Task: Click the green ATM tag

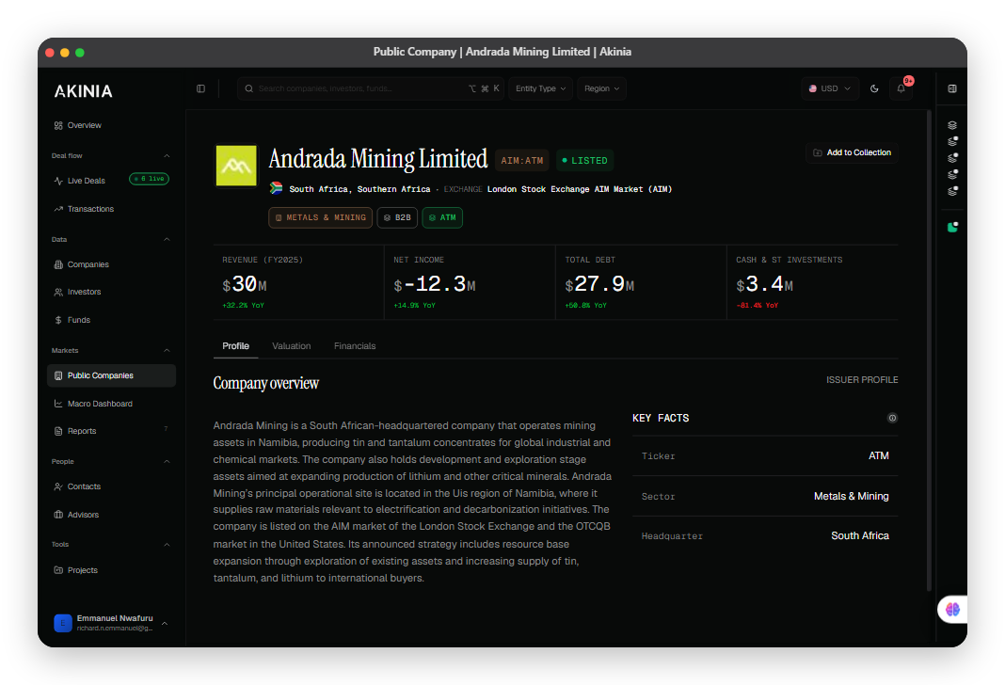Action: [x=442, y=218]
